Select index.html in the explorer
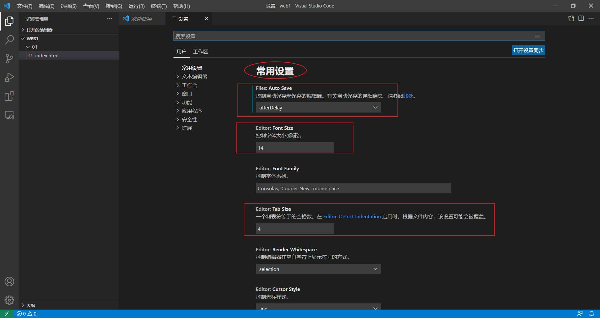The width and height of the screenshot is (600, 318). pyautogui.click(x=69, y=55)
